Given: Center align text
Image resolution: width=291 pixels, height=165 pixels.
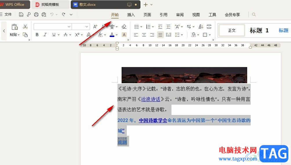Looking at the screenshot, I should pos(144,35).
